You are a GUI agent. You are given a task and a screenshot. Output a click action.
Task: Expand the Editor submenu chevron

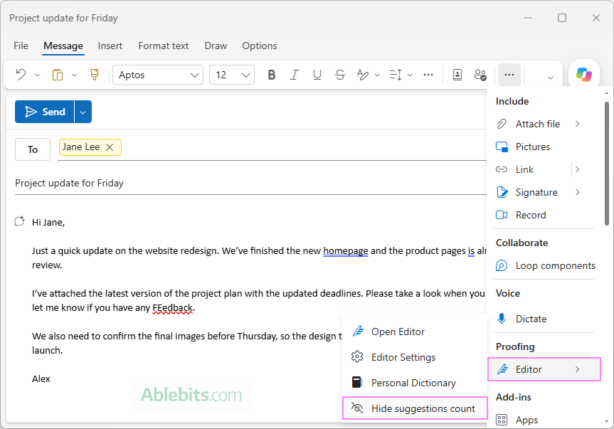(x=578, y=369)
